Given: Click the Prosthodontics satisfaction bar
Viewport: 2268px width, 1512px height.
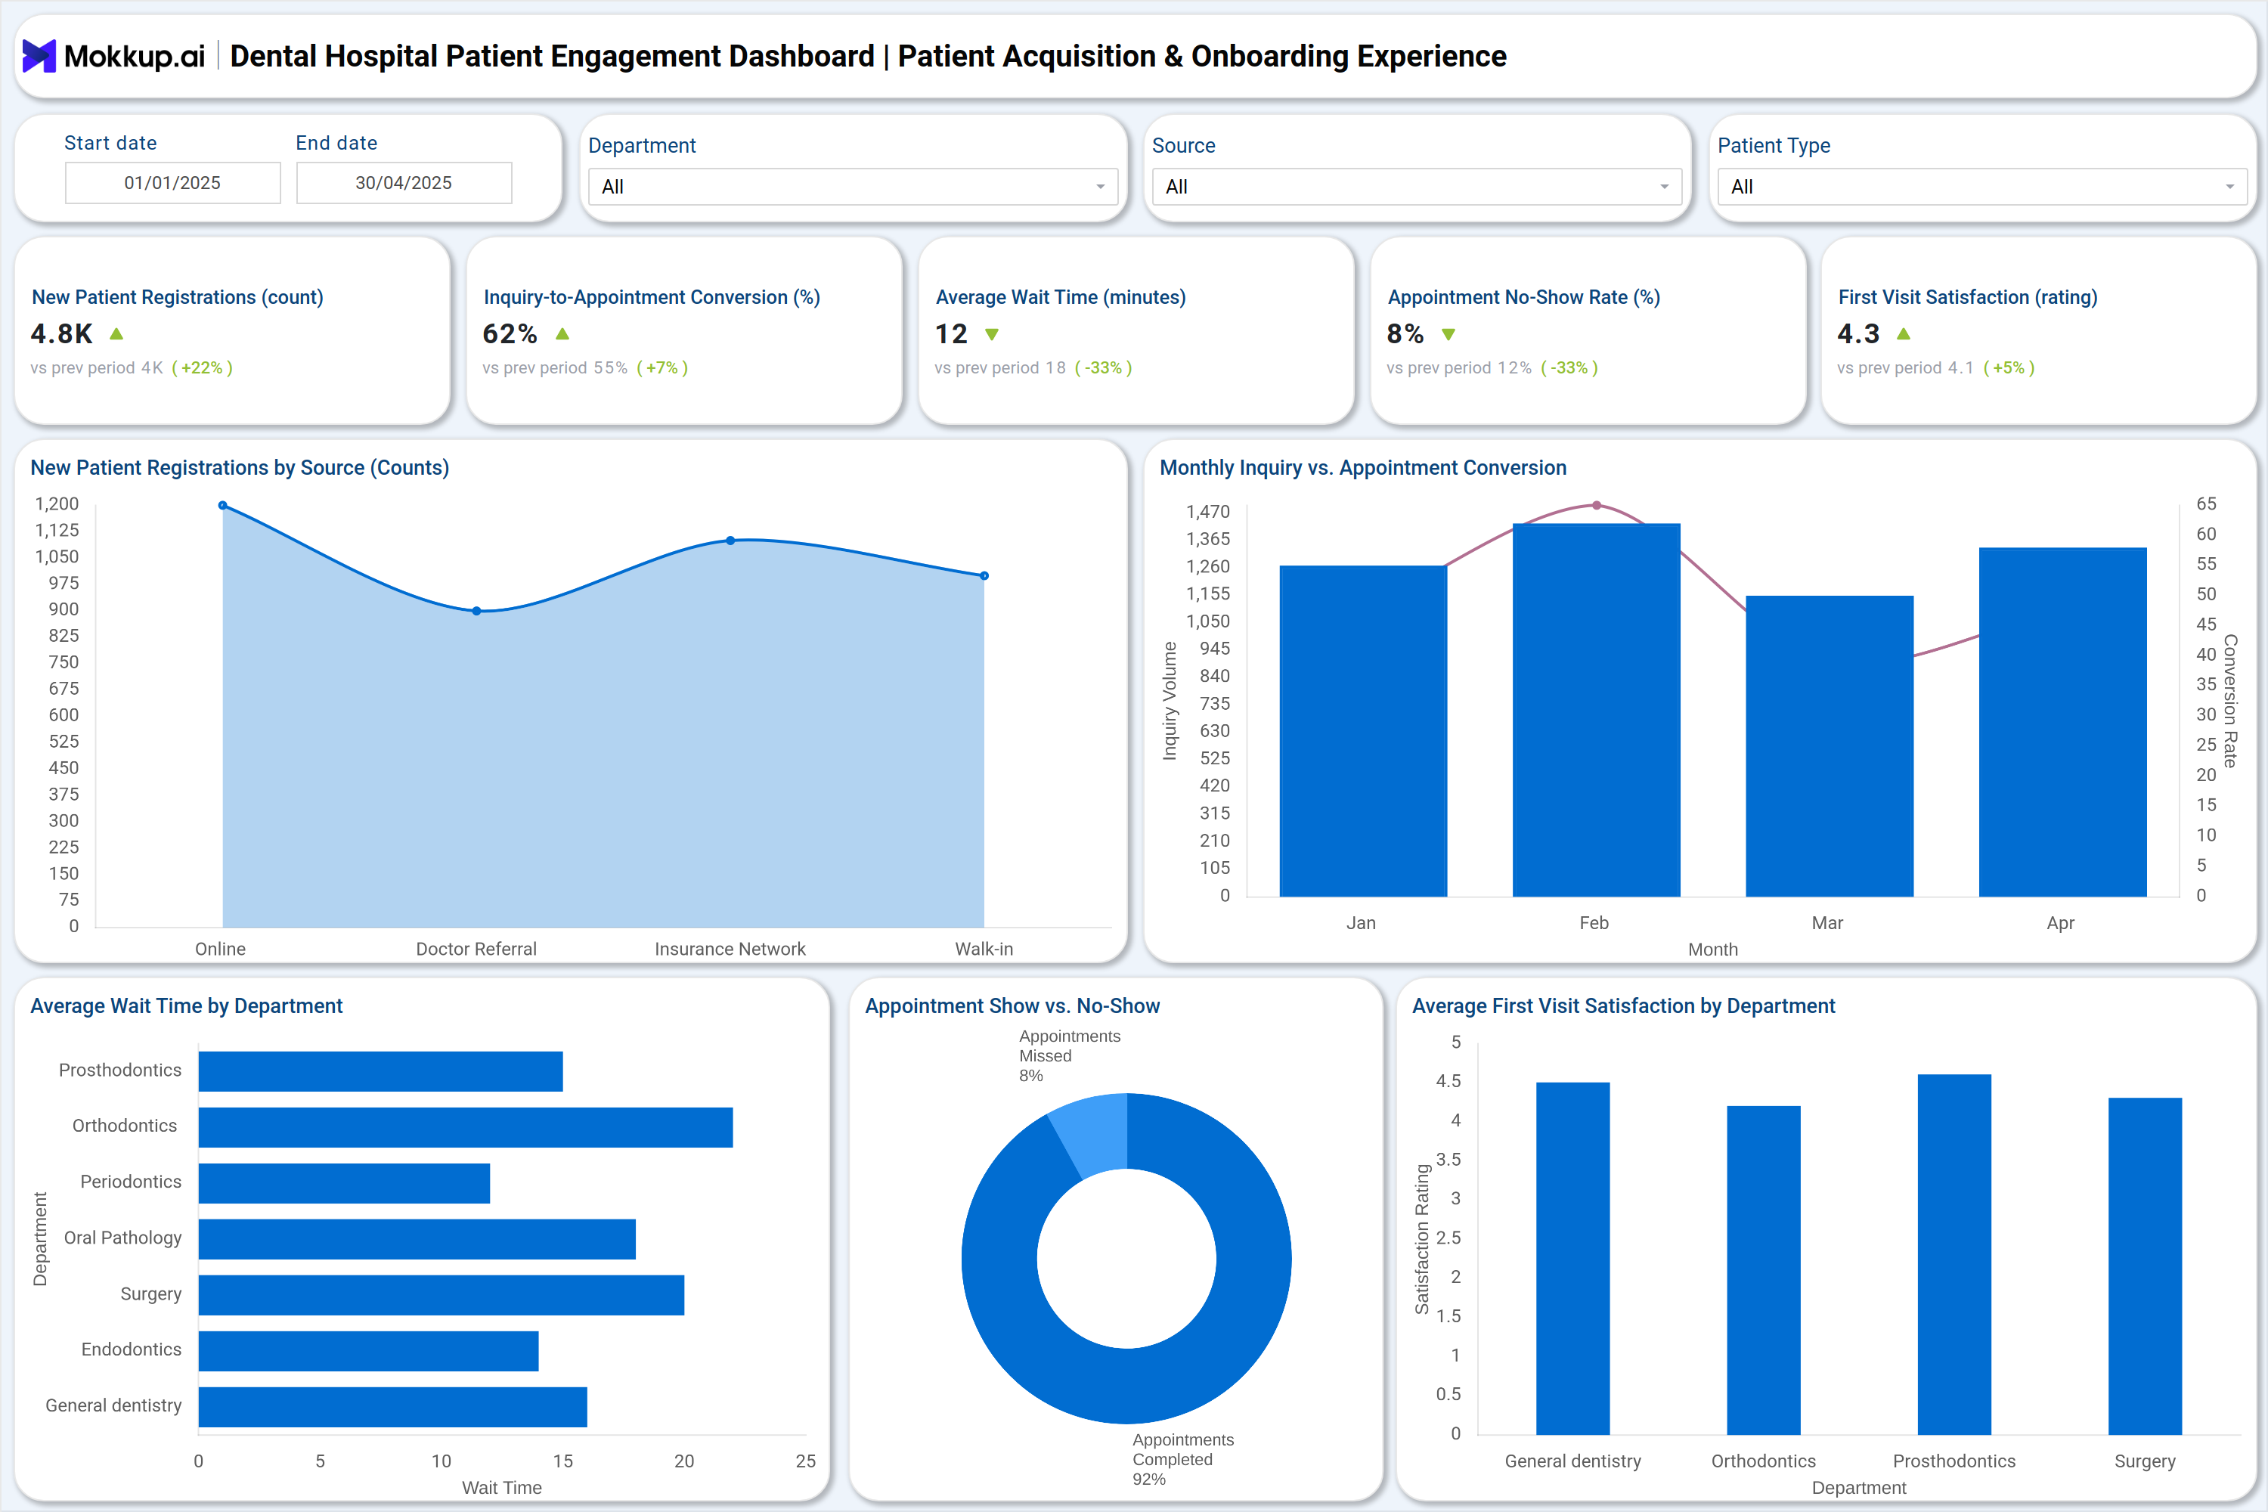Looking at the screenshot, I should click(x=1954, y=1254).
